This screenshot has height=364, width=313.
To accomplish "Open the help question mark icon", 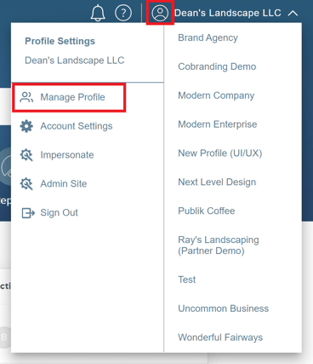I will tap(123, 13).
